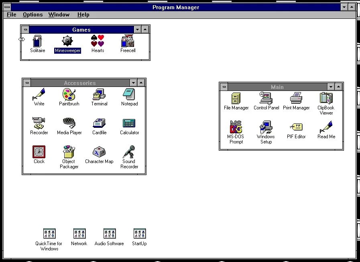Click the Games window title bar
Viewport: 360px width, 262px height.
pos(81,30)
